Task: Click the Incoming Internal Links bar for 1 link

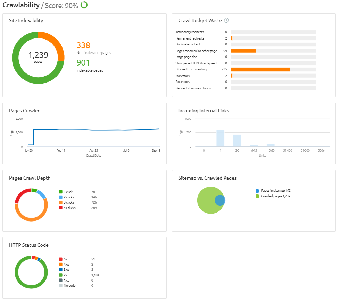Action: point(220,138)
